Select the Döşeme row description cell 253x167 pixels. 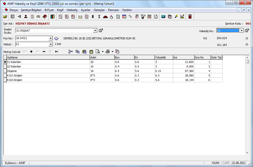point(48,71)
